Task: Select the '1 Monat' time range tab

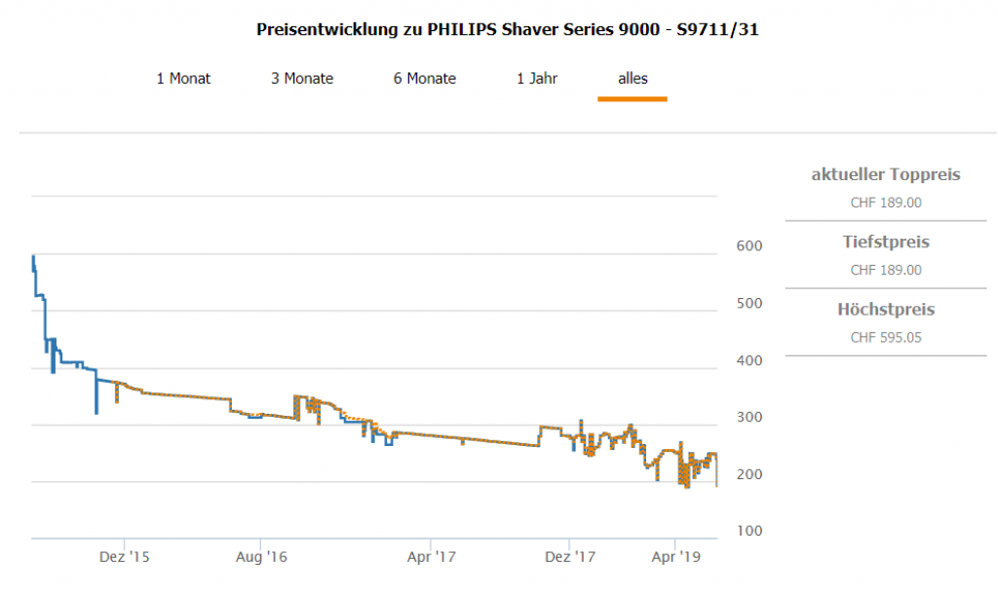Action: (183, 79)
